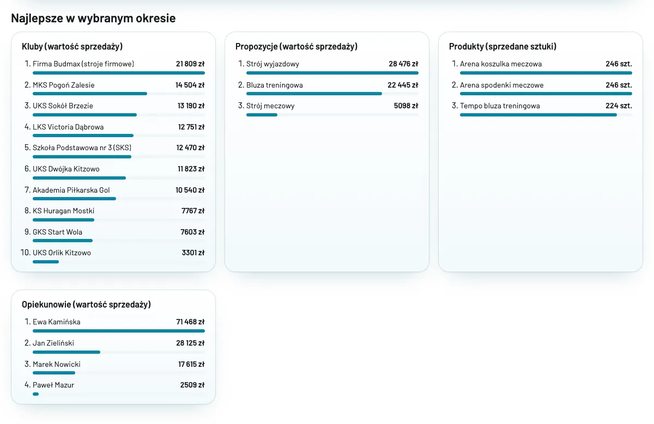This screenshot has height=424, width=654.
Task: Click the progress bar under Arena spodenki meczowe
Action: (546, 94)
